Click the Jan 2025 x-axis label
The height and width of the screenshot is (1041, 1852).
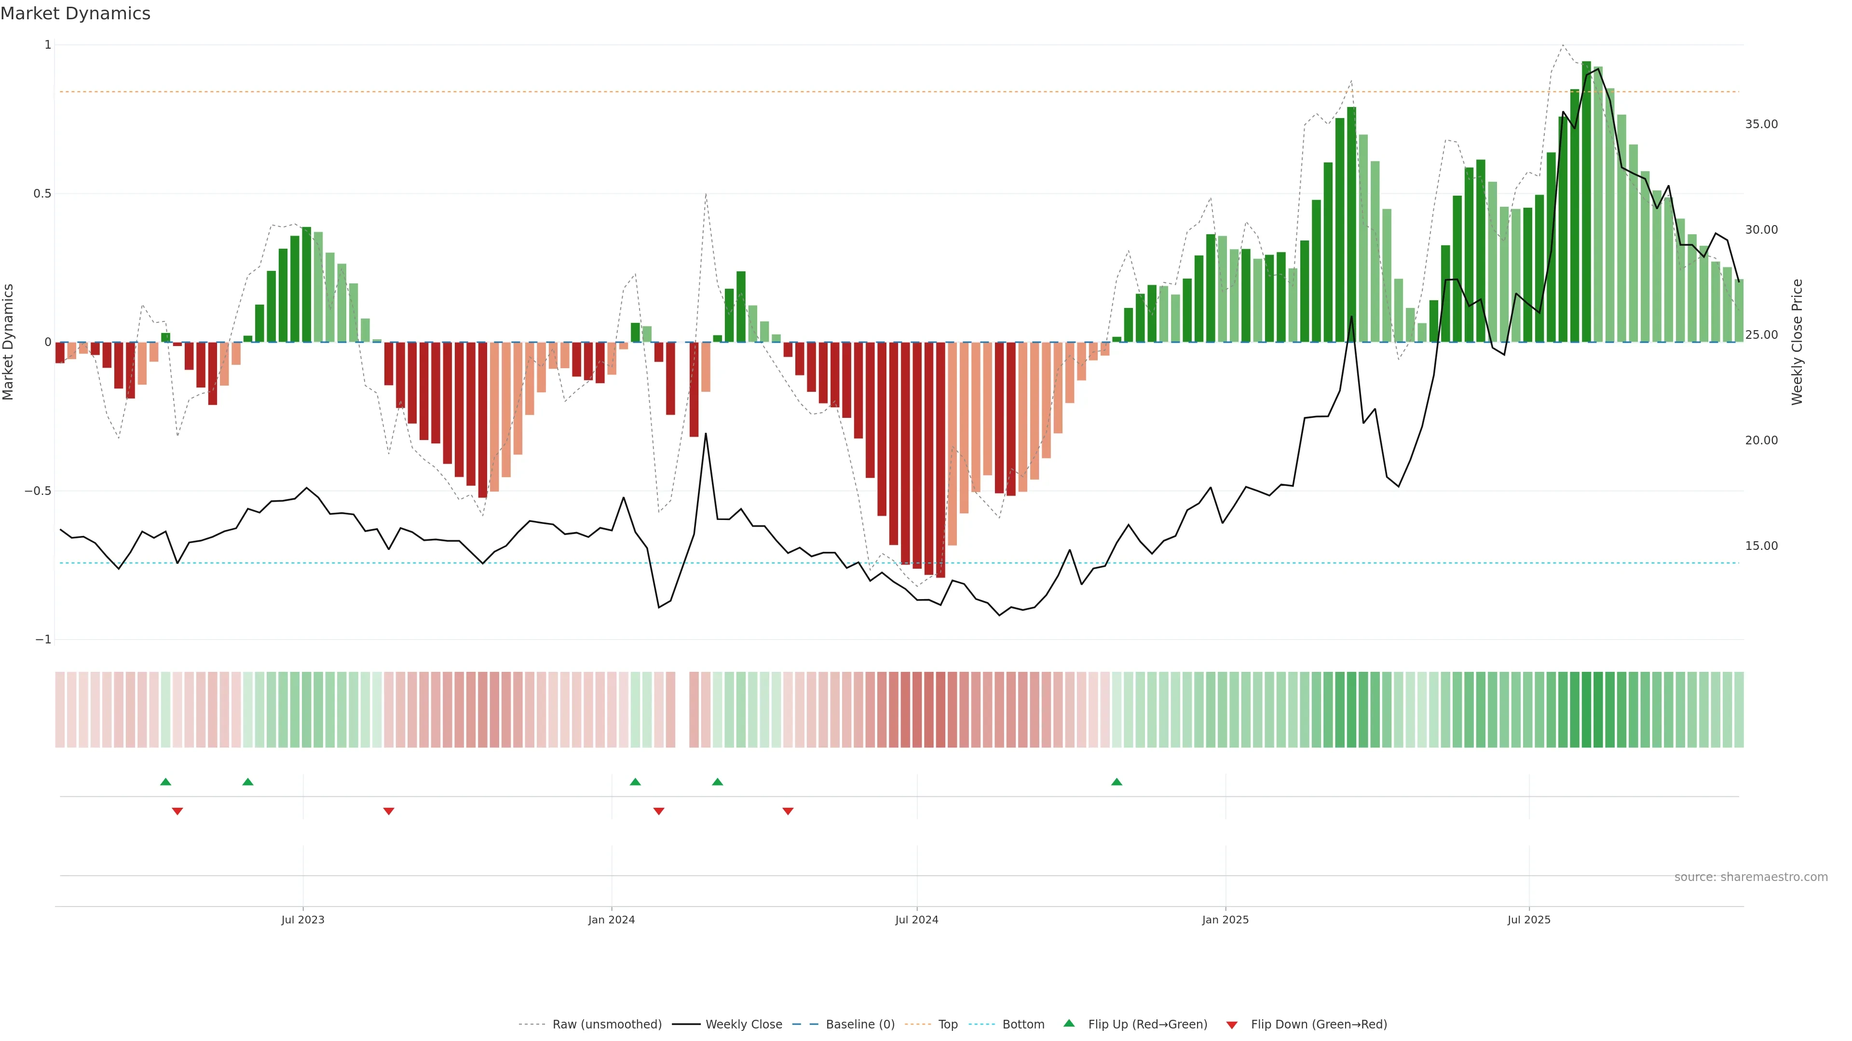pyautogui.click(x=1225, y=920)
